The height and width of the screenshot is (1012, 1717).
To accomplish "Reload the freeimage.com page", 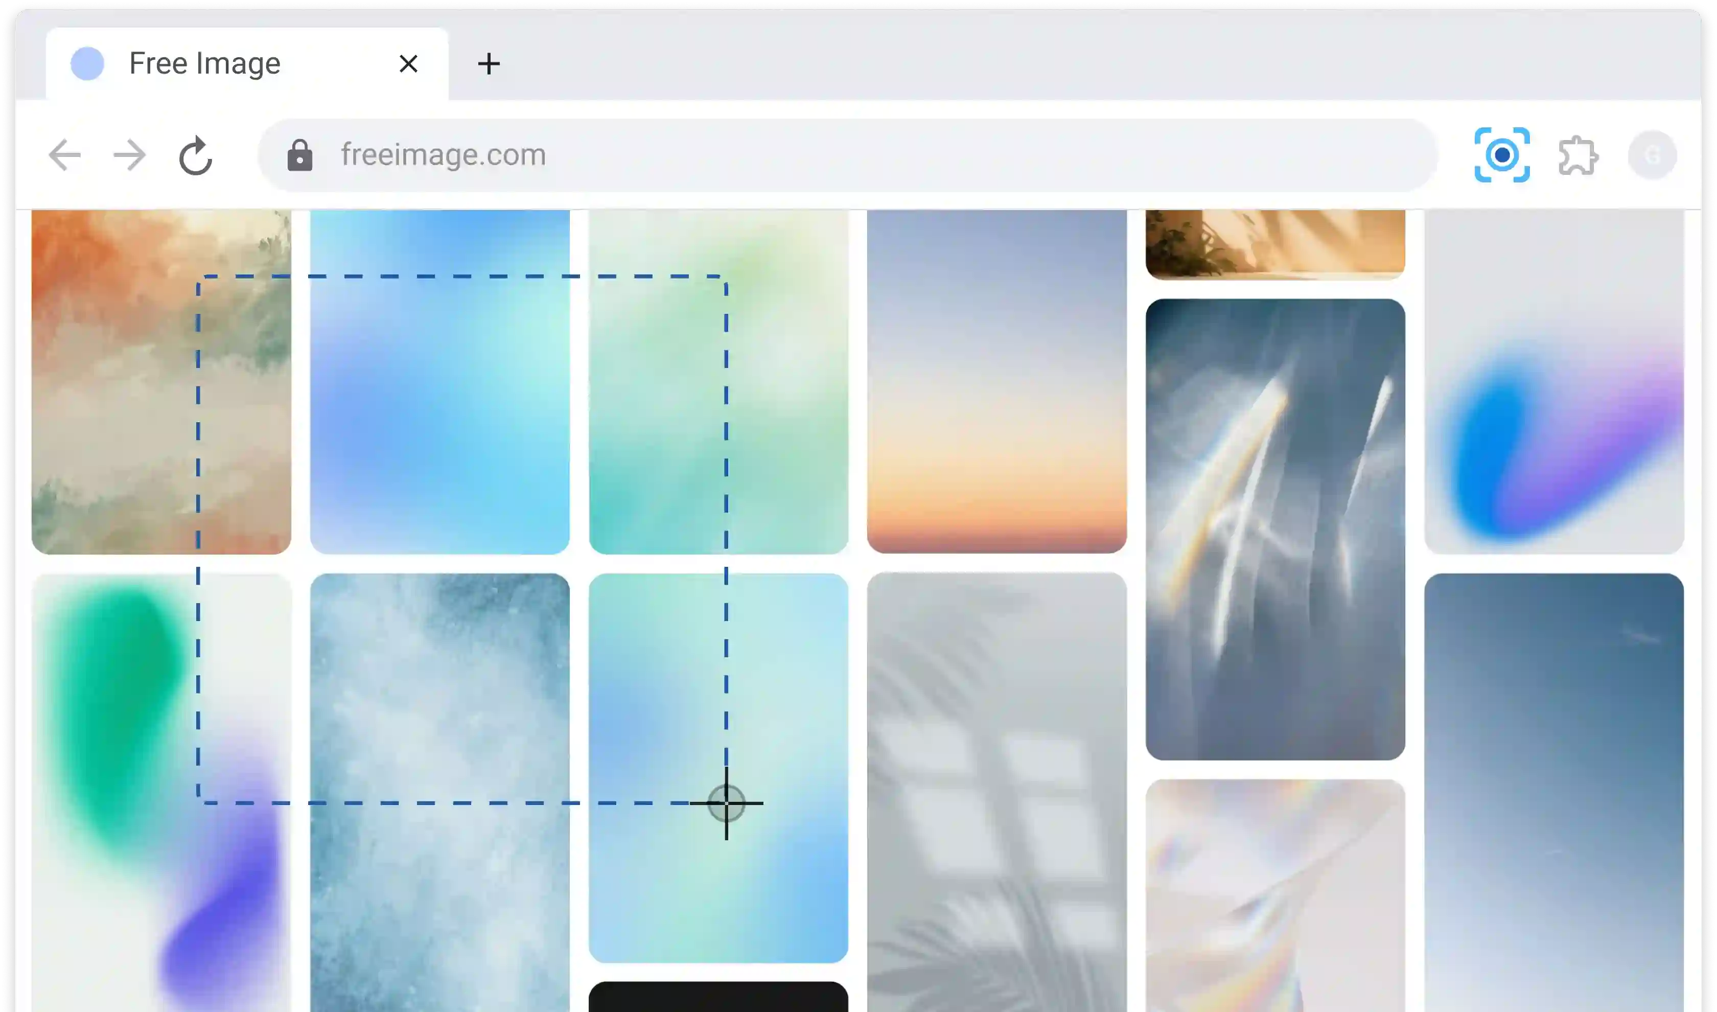I will [x=195, y=155].
